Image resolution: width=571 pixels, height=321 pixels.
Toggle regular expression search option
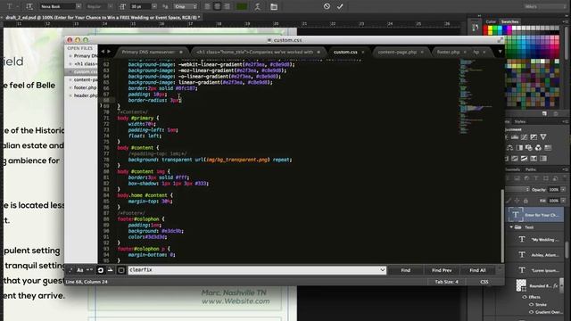(x=70, y=270)
